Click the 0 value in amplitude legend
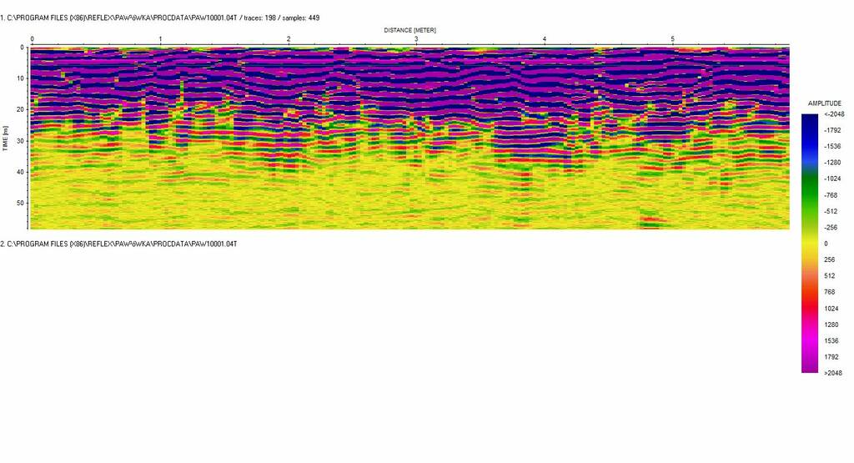The width and height of the screenshot is (854, 463). point(826,244)
